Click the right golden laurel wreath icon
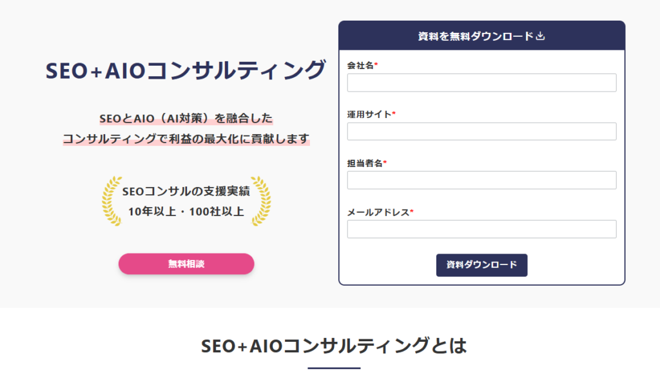 point(260,201)
